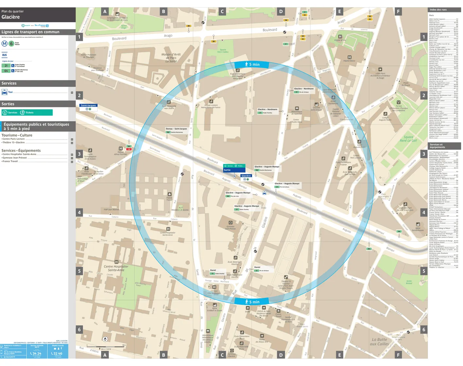Click the Île-de-France Mobilités logo

pos(42,25)
